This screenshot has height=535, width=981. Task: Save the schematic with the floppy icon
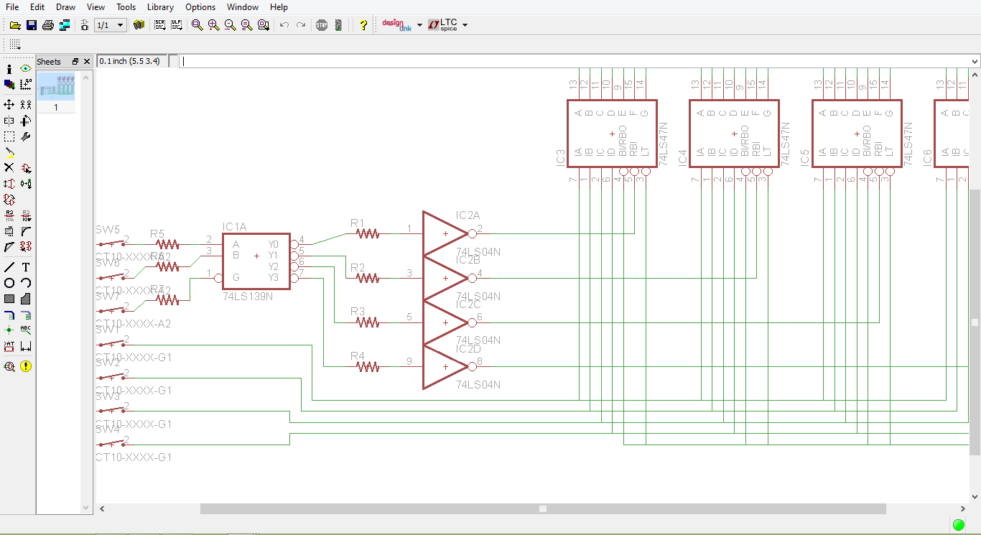[x=32, y=25]
